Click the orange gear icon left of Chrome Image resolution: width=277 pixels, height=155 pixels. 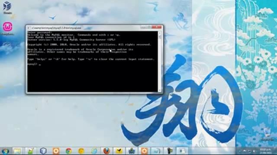(56, 151)
